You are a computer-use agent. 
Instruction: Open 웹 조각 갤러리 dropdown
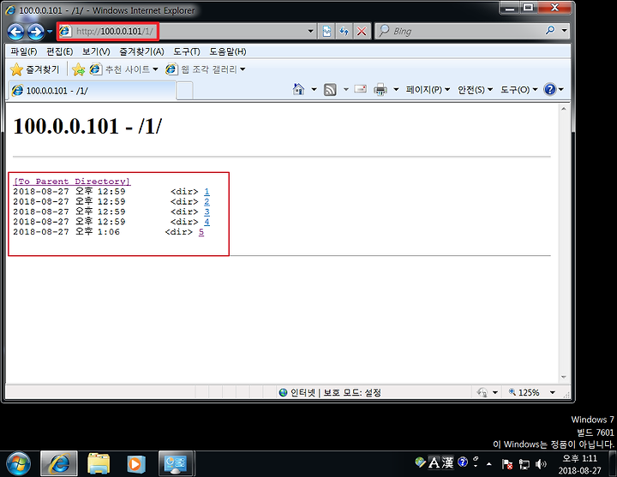(x=205, y=69)
